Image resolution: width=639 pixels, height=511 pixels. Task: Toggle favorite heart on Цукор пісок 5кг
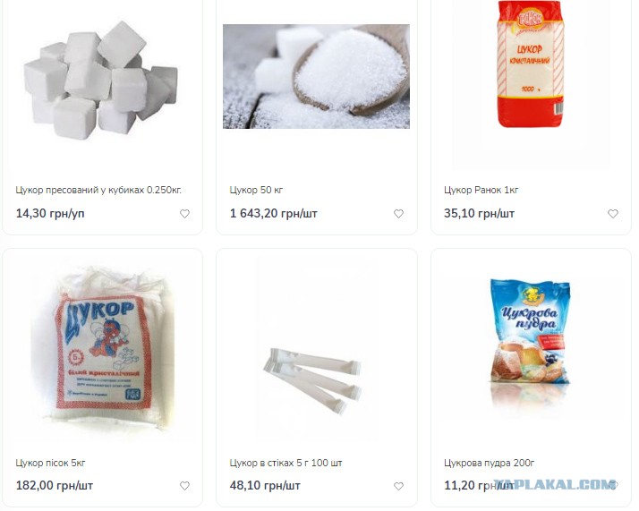click(184, 486)
